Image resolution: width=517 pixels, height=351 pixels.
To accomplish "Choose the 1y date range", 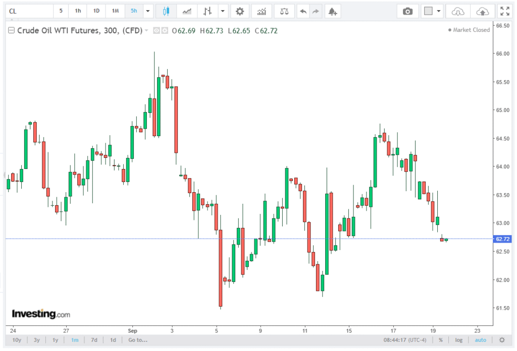I will [56, 340].
